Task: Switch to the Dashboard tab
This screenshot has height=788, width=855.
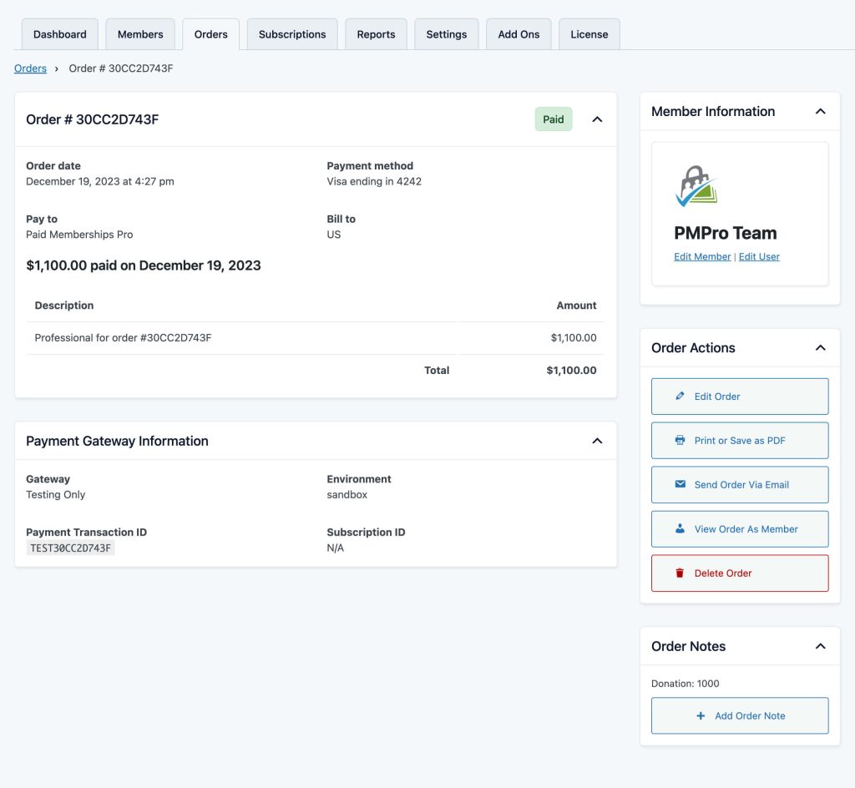Action: (x=60, y=34)
